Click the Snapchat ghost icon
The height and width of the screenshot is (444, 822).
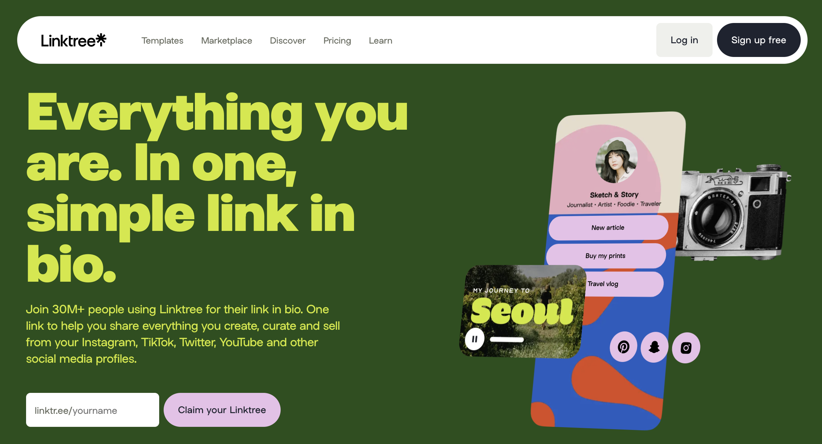click(654, 348)
